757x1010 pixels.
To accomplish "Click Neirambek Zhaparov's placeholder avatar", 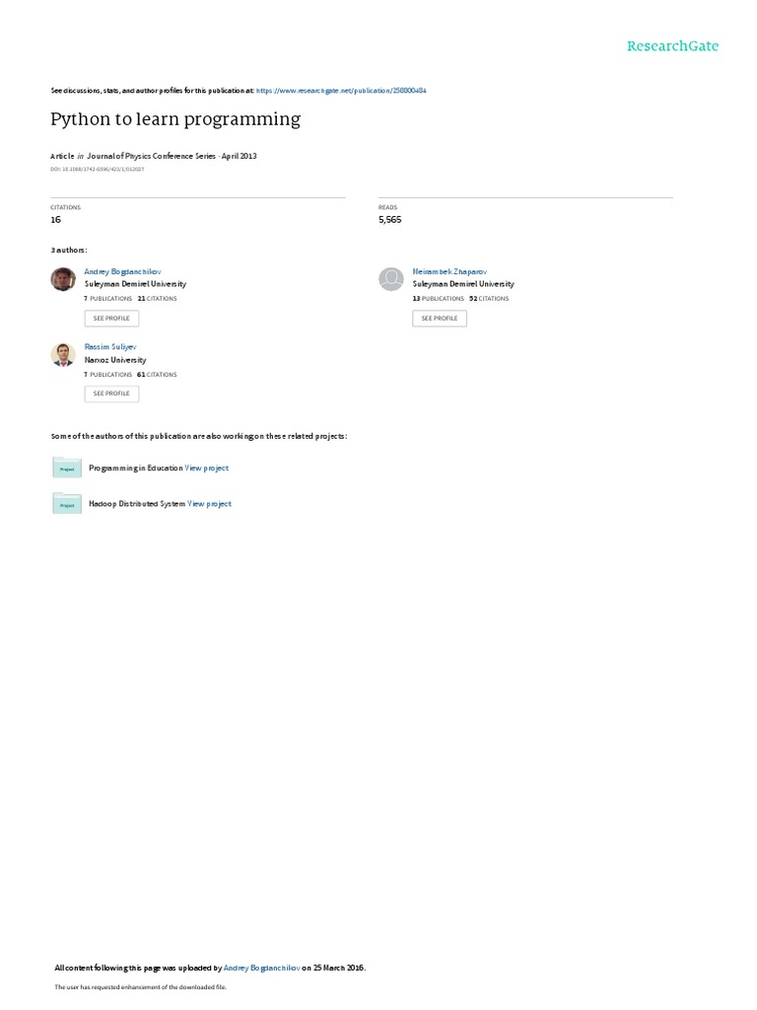I will click(x=390, y=279).
